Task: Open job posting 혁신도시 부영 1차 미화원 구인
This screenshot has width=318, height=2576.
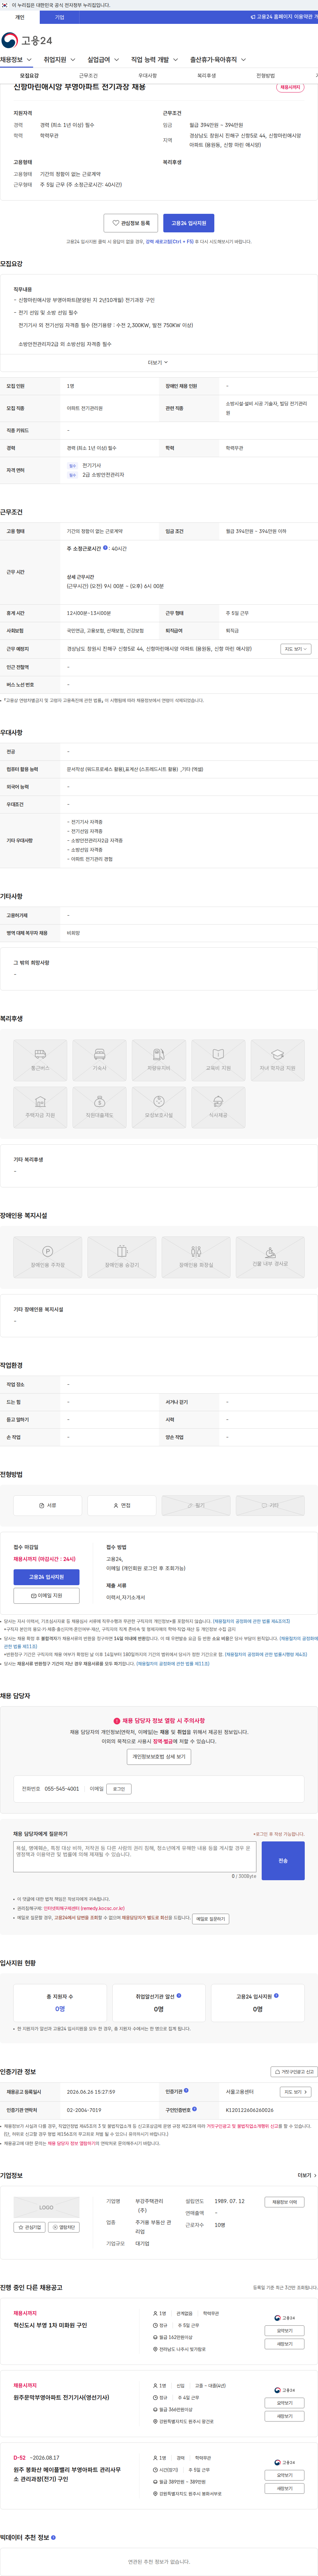Action: [50, 2325]
